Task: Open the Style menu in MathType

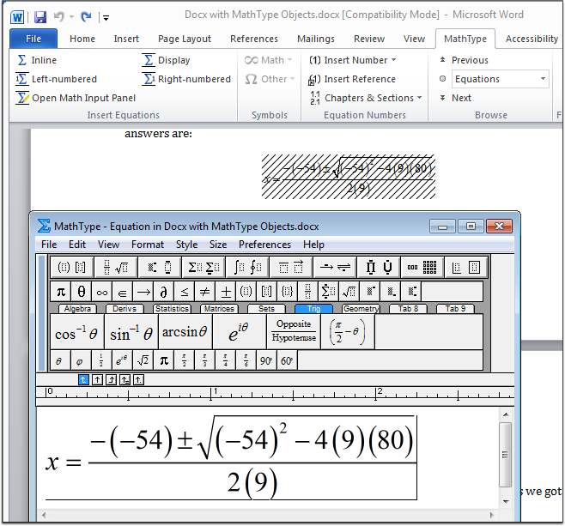Action: [x=186, y=245]
